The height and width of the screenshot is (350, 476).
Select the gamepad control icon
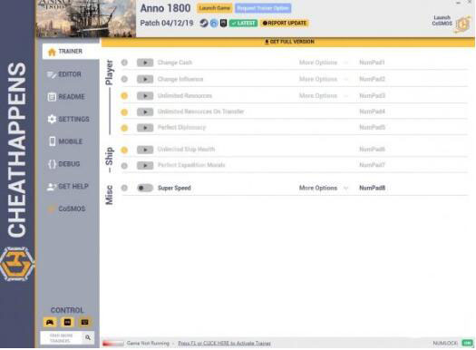pyautogui.click(x=50, y=322)
